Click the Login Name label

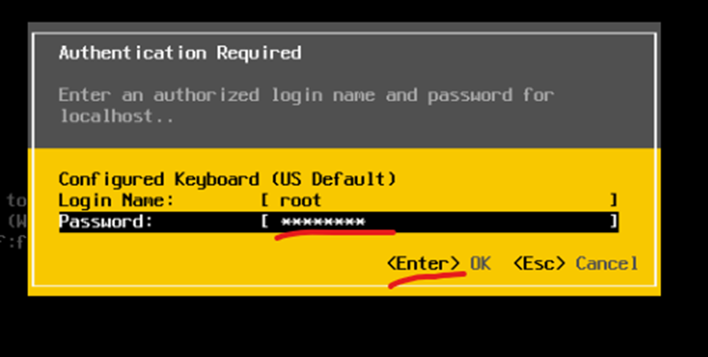(x=115, y=201)
